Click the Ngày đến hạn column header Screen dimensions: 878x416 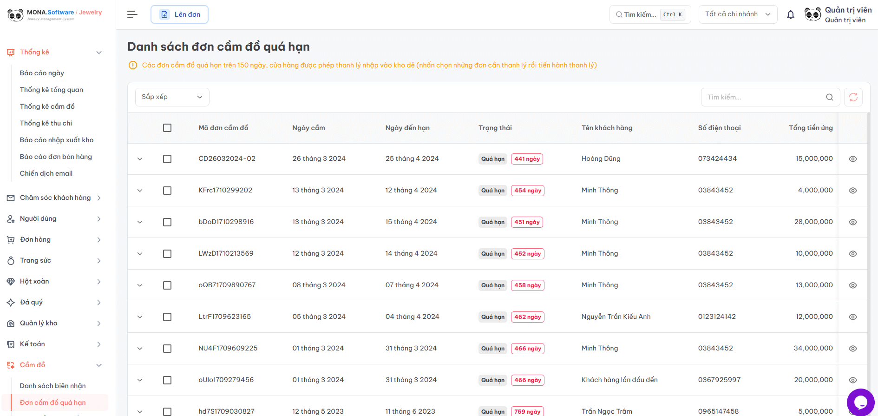point(407,128)
